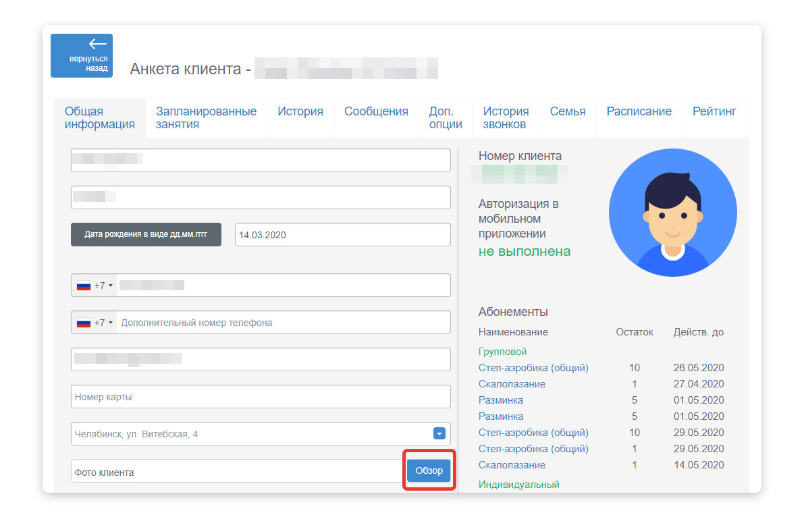Focus the 'Номер карты' input field
This screenshot has height=517, width=804.
261,397
